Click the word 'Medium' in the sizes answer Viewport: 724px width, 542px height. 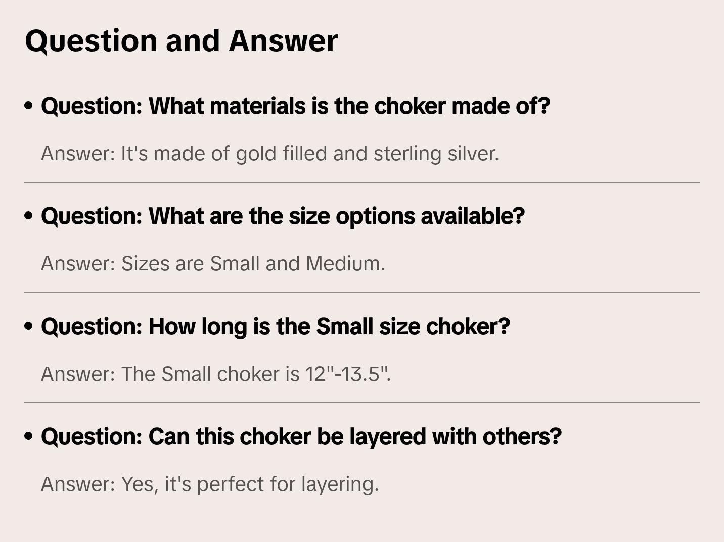click(345, 264)
